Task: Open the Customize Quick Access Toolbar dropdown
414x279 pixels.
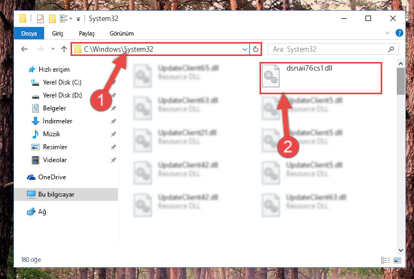Action: (78, 19)
